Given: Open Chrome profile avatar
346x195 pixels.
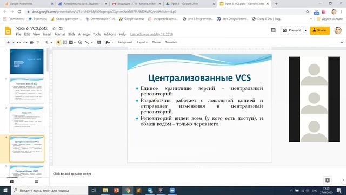Looking at the screenshot, I should tap(334, 12).
